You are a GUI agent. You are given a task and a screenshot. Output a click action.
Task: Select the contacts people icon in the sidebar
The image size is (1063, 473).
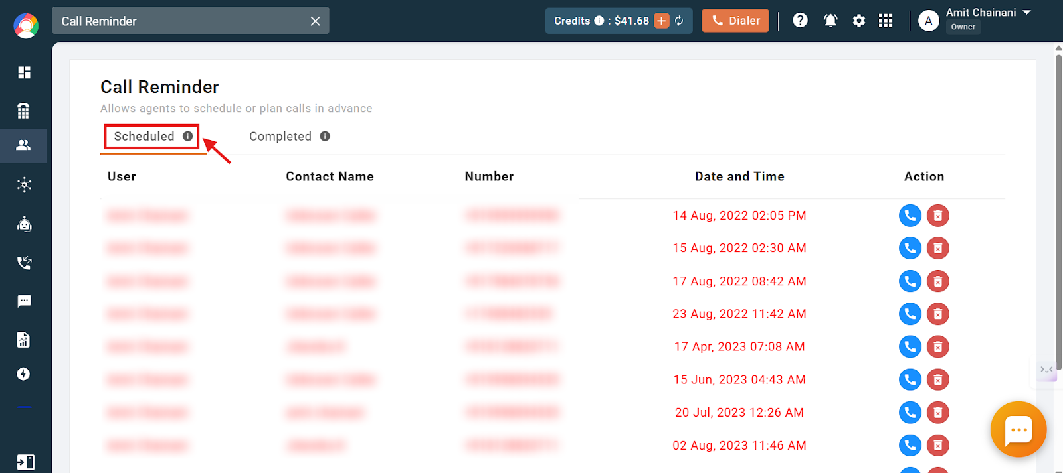[24, 145]
